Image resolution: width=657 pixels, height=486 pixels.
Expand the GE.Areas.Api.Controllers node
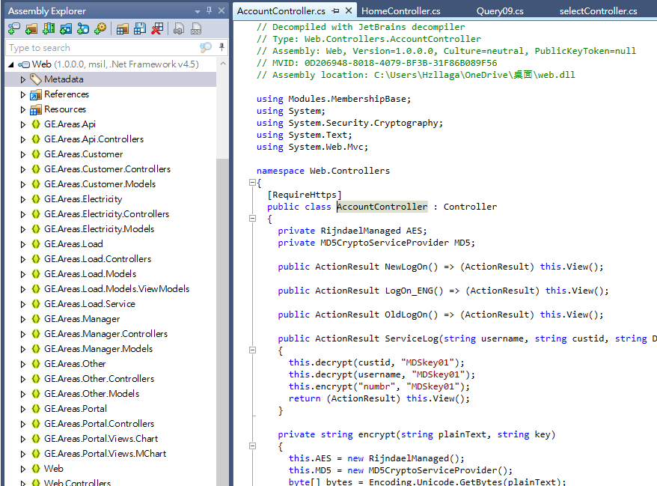pyautogui.click(x=23, y=139)
